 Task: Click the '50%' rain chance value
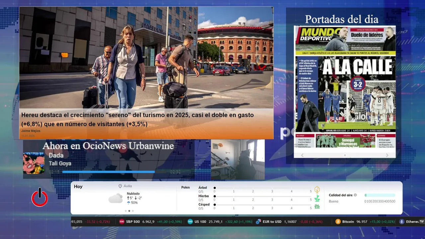134,203
